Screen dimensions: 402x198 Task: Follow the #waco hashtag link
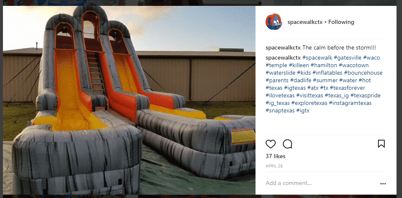(x=372, y=58)
